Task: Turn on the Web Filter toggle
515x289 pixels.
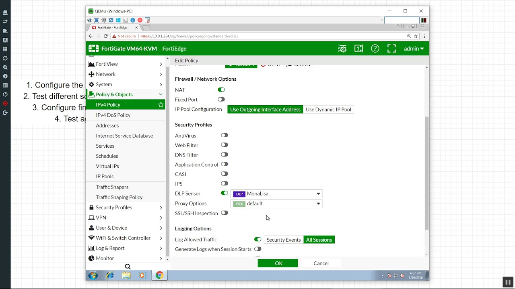Action: (225, 145)
